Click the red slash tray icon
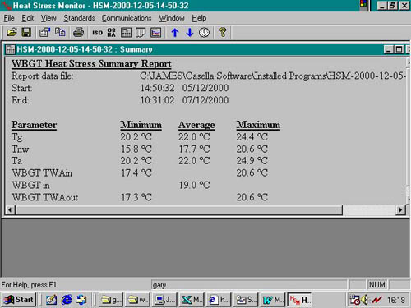411x308 pixels. [x=376, y=300]
